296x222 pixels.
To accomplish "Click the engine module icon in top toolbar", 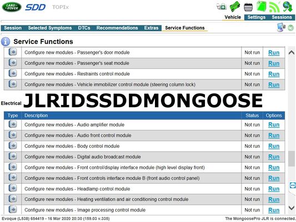I will click(248, 7).
